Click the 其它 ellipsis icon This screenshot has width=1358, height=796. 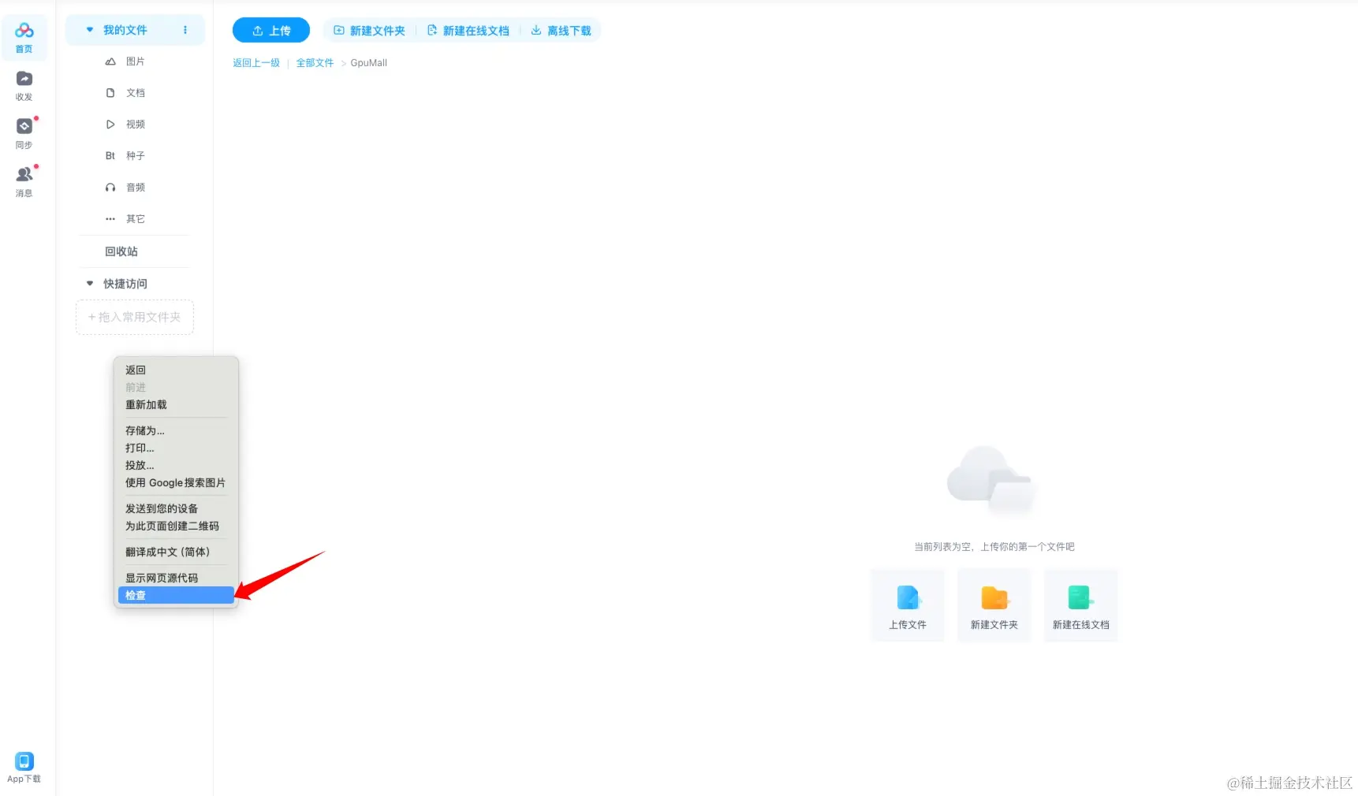(x=110, y=219)
